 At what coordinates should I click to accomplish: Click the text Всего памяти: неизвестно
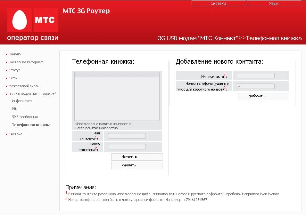click(96, 128)
